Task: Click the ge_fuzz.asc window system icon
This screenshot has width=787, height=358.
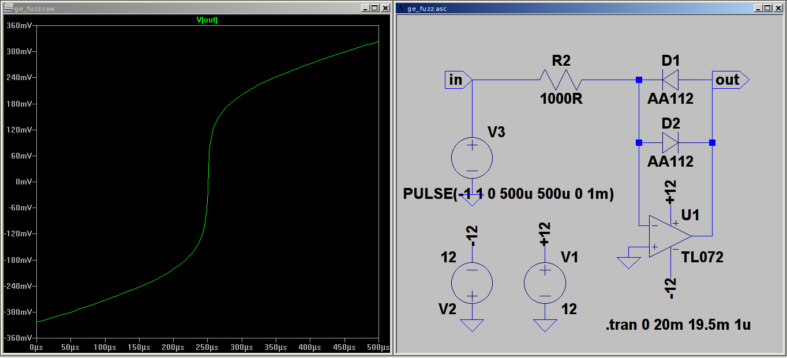Action: (x=401, y=8)
